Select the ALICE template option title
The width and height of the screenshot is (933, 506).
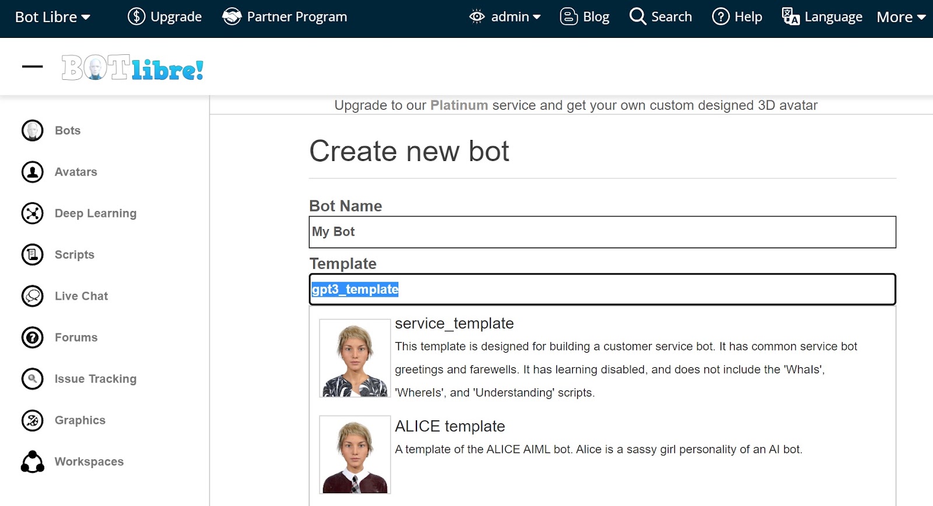[x=450, y=426]
